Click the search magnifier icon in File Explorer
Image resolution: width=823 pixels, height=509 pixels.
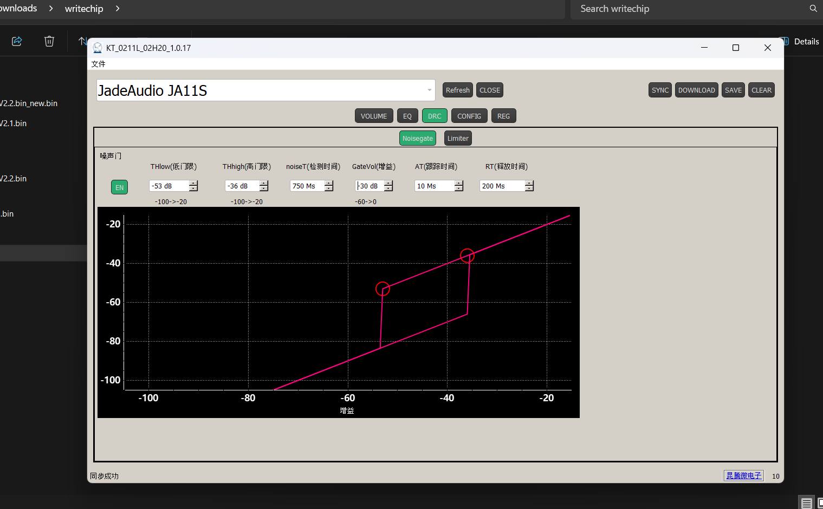pos(813,9)
